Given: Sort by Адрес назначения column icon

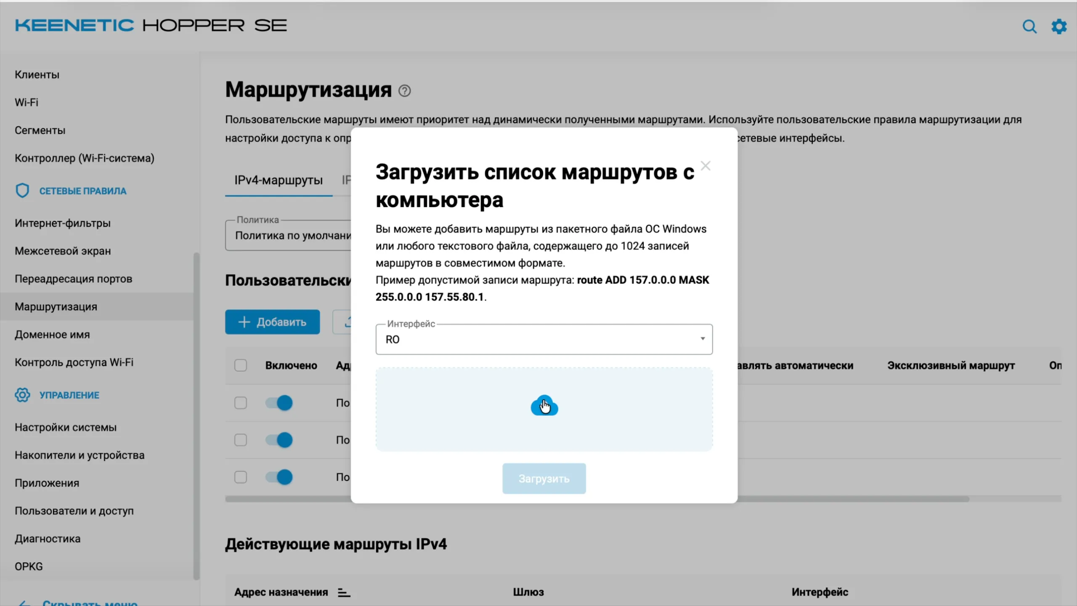Looking at the screenshot, I should (x=344, y=593).
